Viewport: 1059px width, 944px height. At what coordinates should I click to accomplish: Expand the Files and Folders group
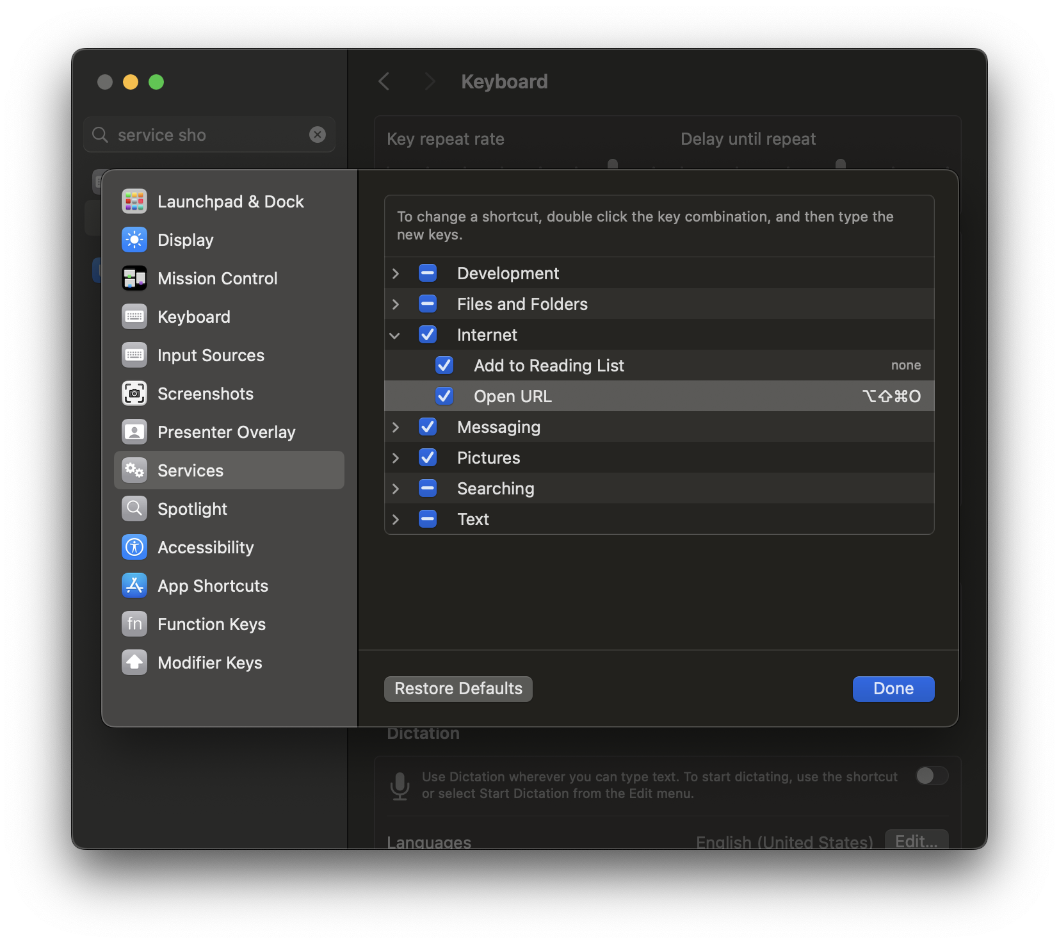point(396,304)
